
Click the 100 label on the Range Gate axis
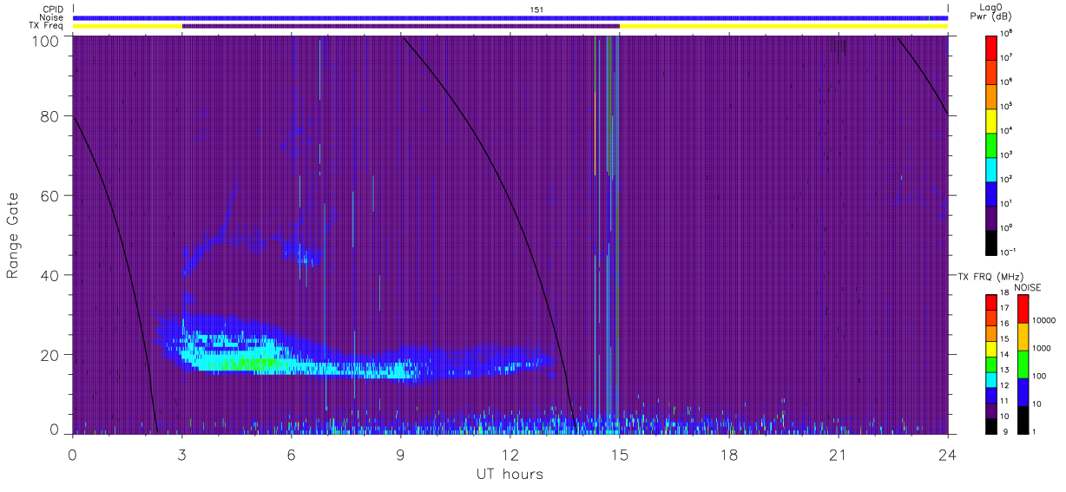click(45, 40)
